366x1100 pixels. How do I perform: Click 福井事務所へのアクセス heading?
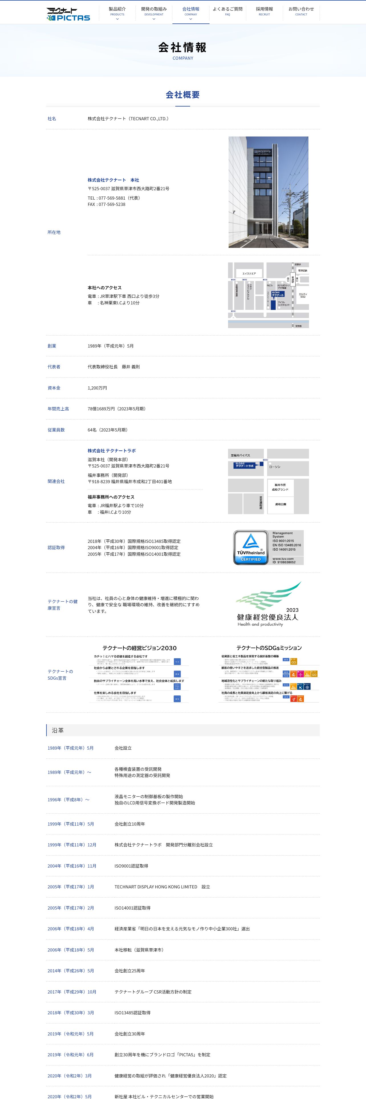(x=111, y=497)
